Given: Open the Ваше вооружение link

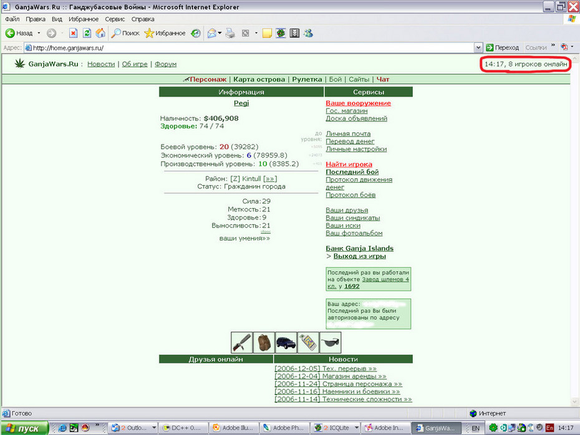Looking at the screenshot, I should [358, 103].
